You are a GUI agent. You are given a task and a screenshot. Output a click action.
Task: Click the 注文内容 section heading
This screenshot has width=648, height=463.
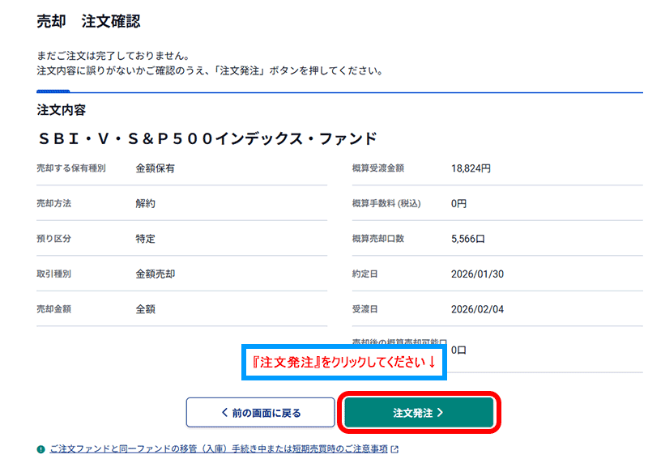[62, 109]
